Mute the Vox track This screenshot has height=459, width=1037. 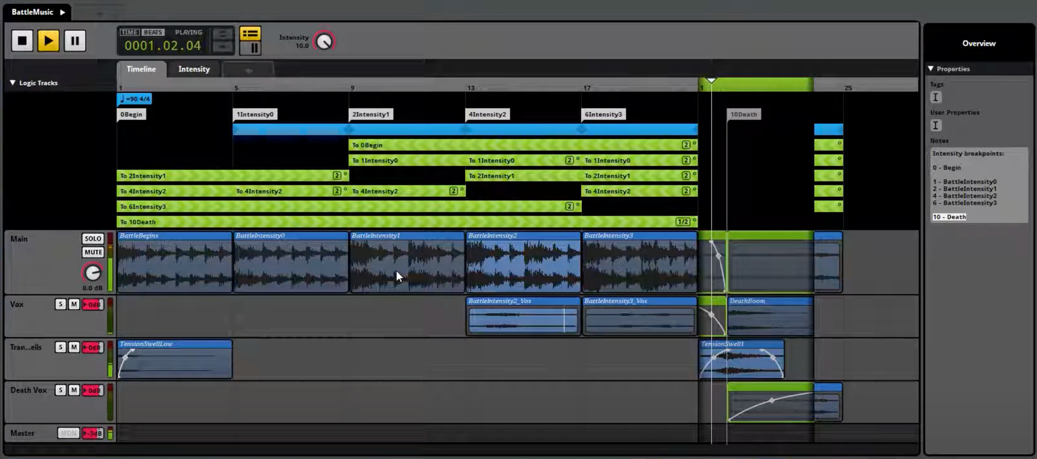coord(74,305)
